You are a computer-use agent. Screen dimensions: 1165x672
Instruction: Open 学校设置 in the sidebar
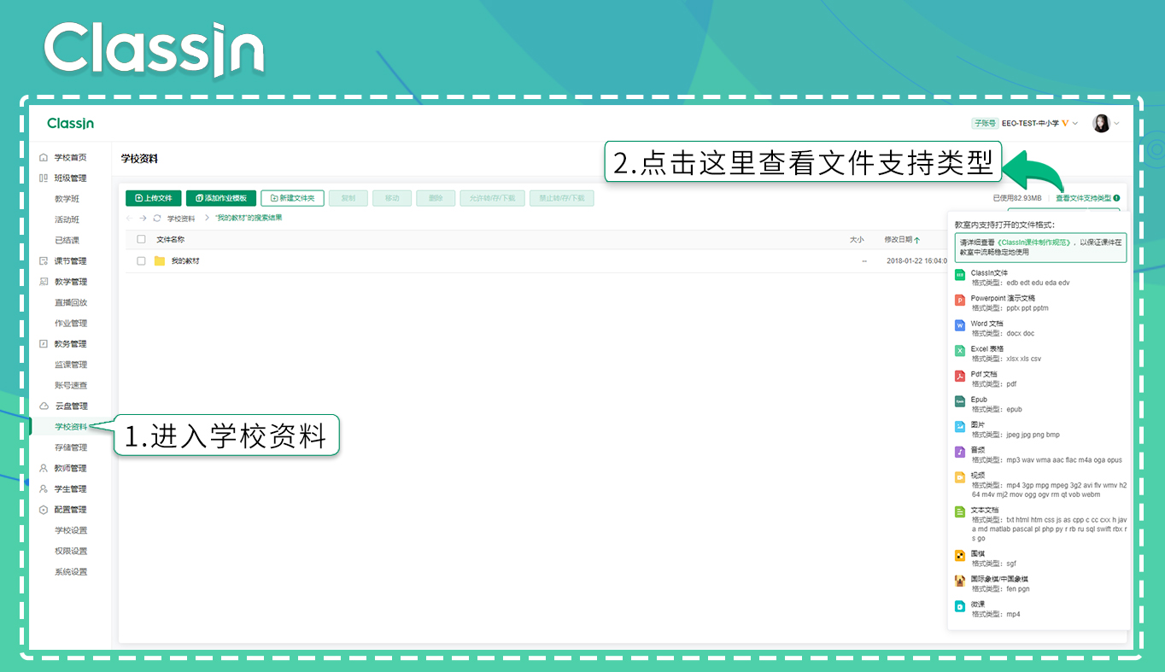coord(71,531)
